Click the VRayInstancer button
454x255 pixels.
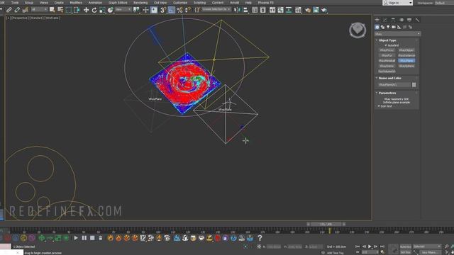tap(406, 55)
